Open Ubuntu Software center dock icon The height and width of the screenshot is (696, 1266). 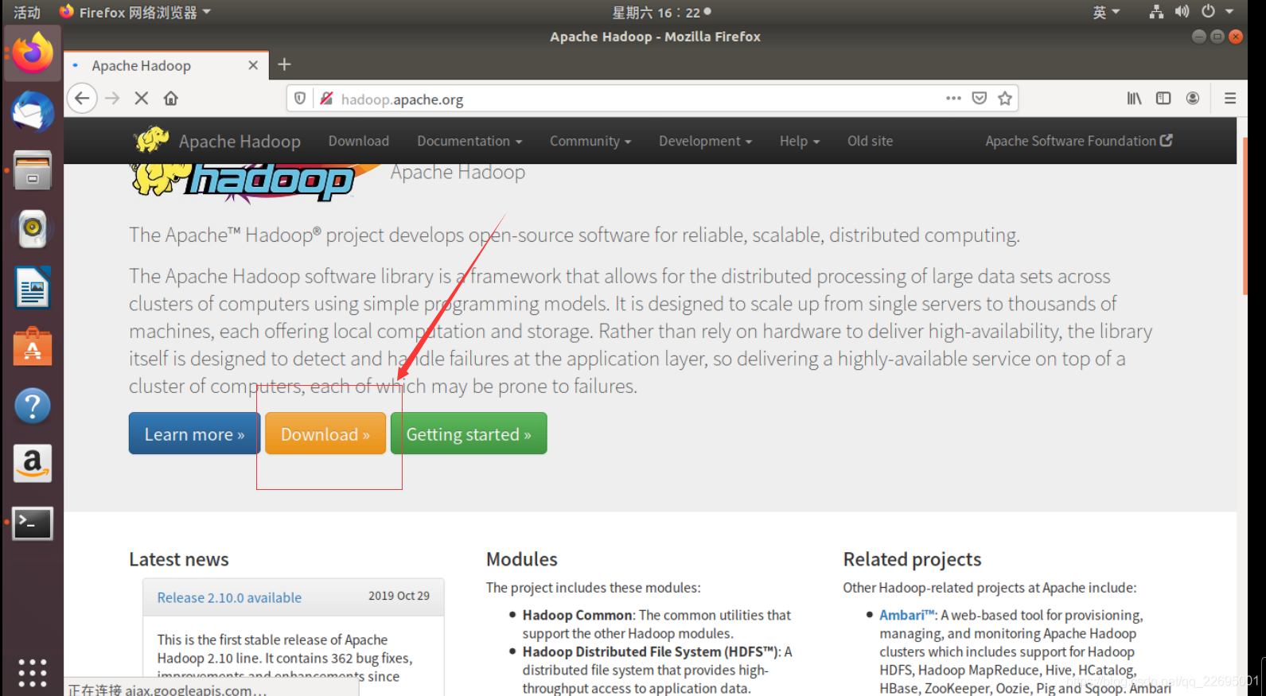pyautogui.click(x=33, y=347)
